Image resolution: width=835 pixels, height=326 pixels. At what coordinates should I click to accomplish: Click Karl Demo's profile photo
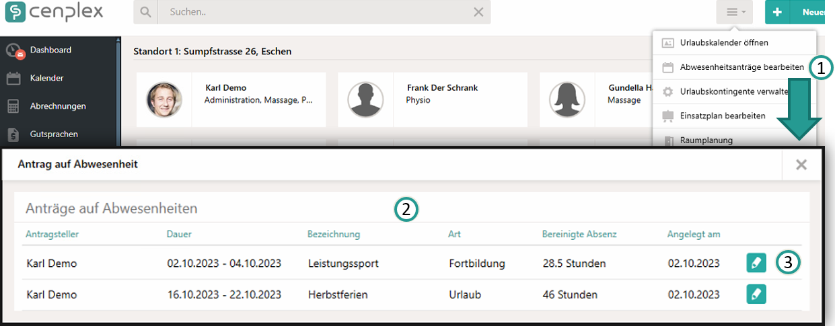(164, 100)
